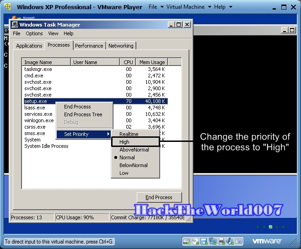Set process priority to Realtime

click(135, 134)
